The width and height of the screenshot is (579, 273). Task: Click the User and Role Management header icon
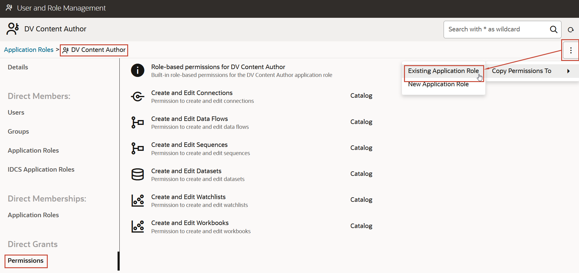click(9, 8)
